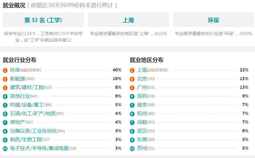The image size is (255, 158).
Task: Open the 武汉 region link
Action: [142, 131]
